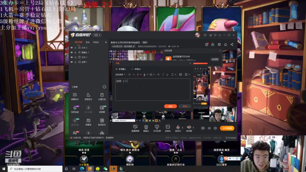This screenshot has height=172, width=306.
Task: Expand the font color arrow
Action: [x=141, y=75]
